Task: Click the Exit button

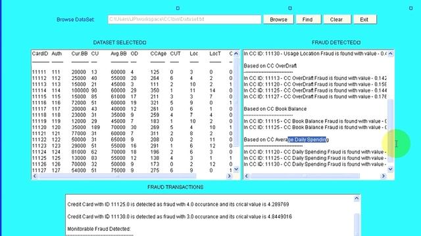Action: [364, 20]
